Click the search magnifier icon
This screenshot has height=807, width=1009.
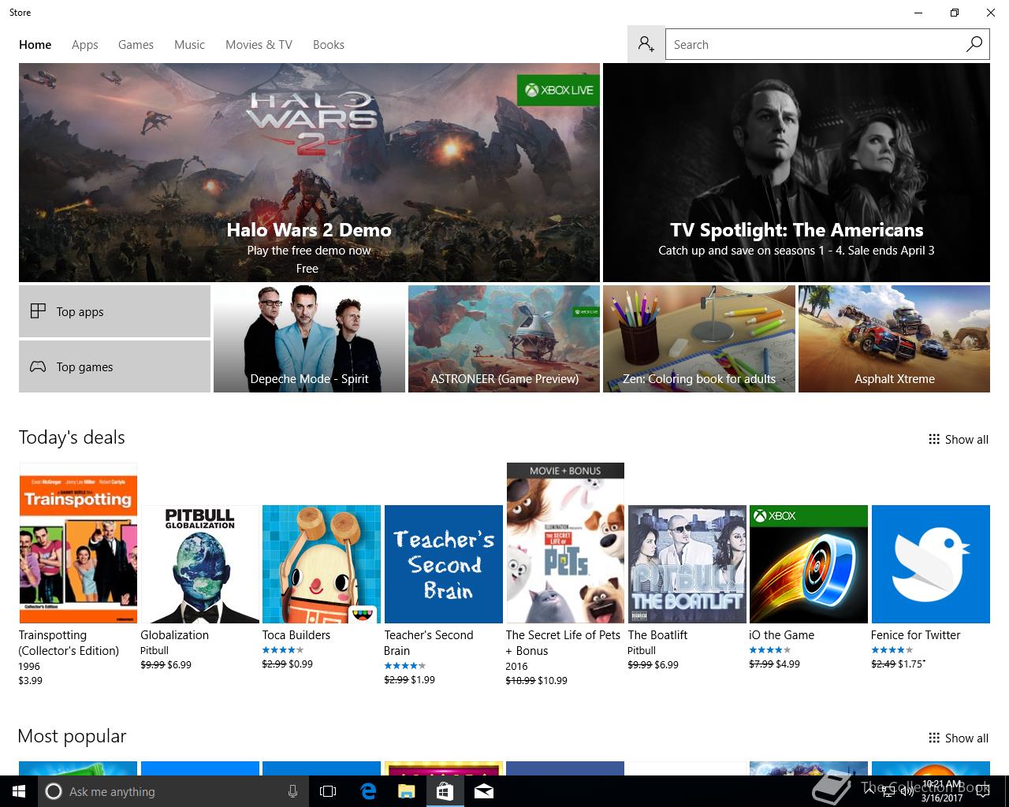coord(974,44)
